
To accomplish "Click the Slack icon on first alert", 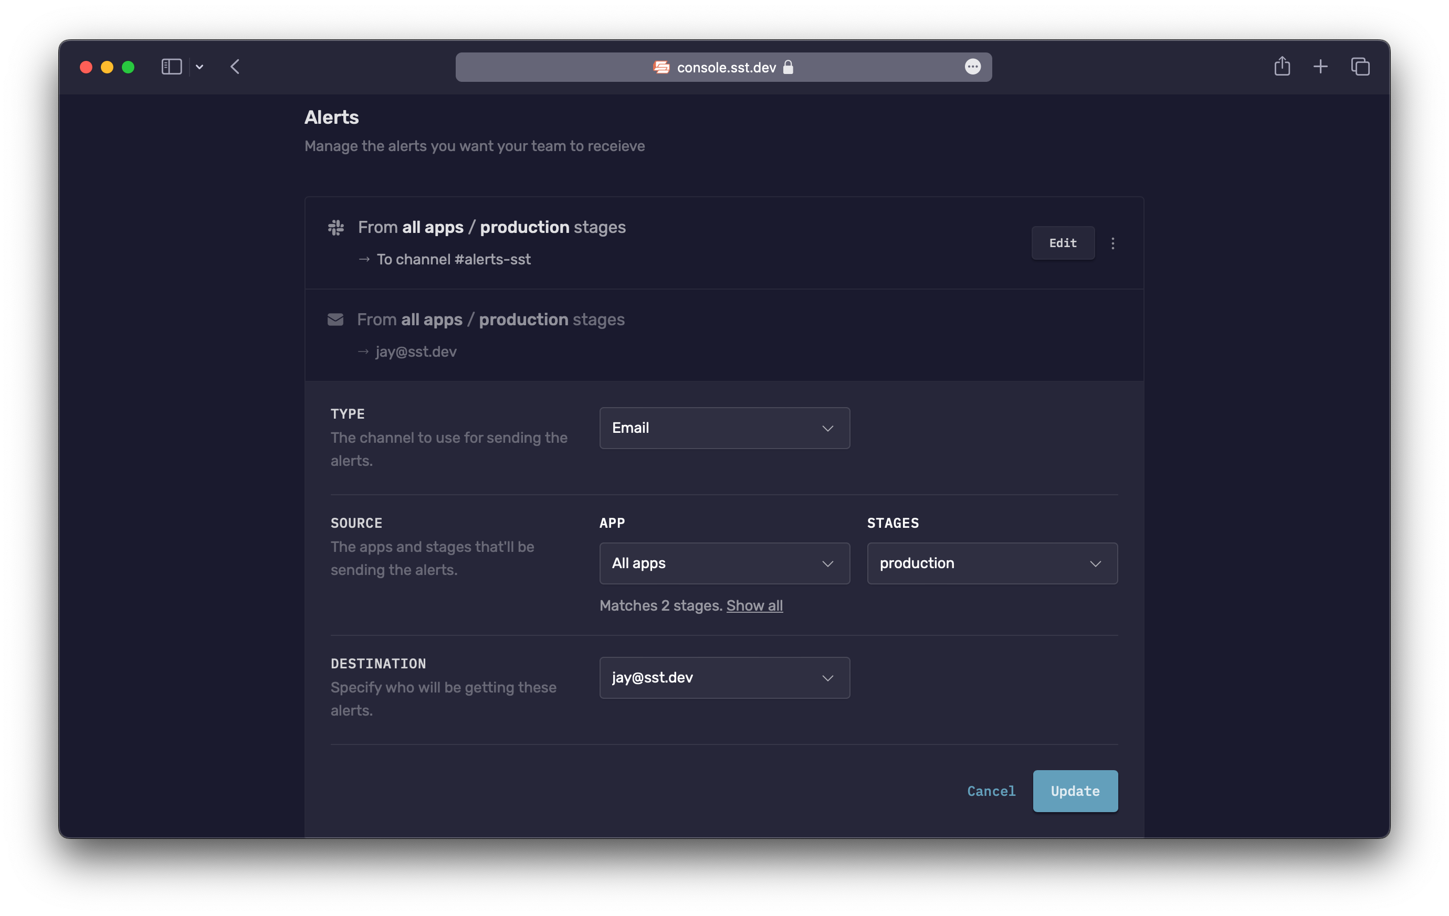I will click(x=336, y=227).
